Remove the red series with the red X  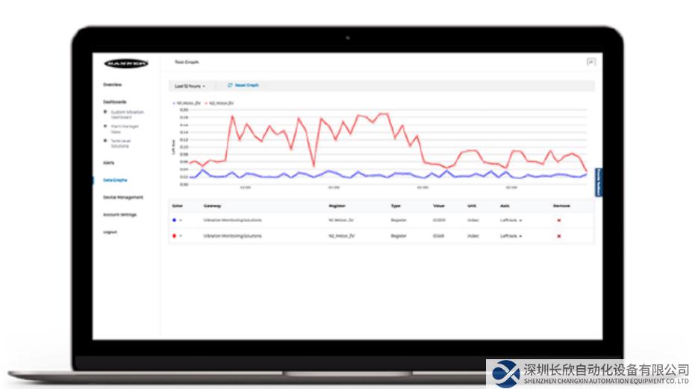tap(559, 236)
